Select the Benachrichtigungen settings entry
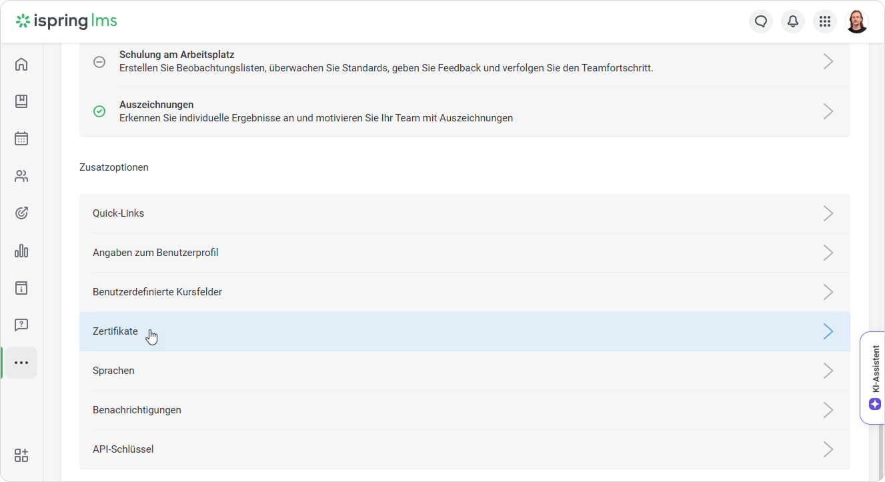Image resolution: width=885 pixels, height=482 pixels. [x=137, y=410]
